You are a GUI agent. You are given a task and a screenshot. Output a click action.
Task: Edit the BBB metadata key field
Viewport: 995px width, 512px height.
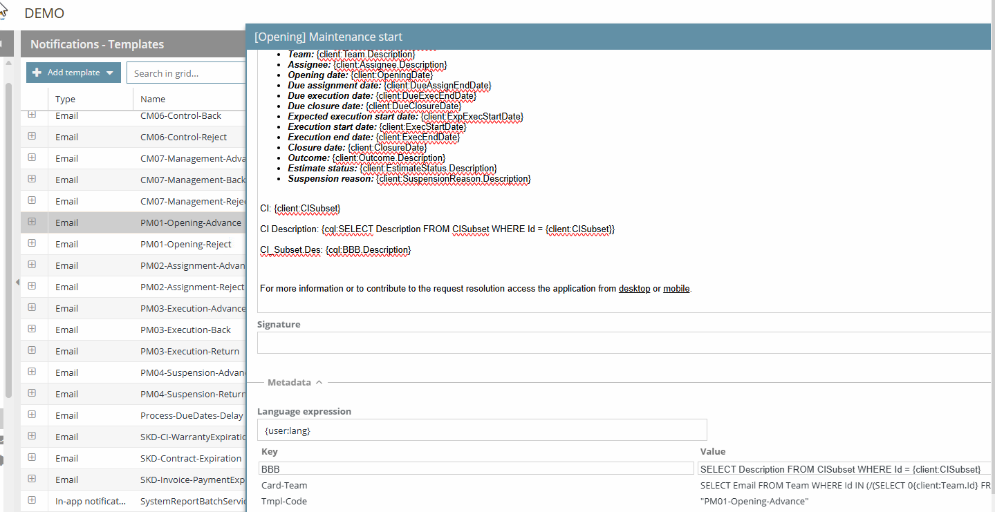click(x=476, y=468)
